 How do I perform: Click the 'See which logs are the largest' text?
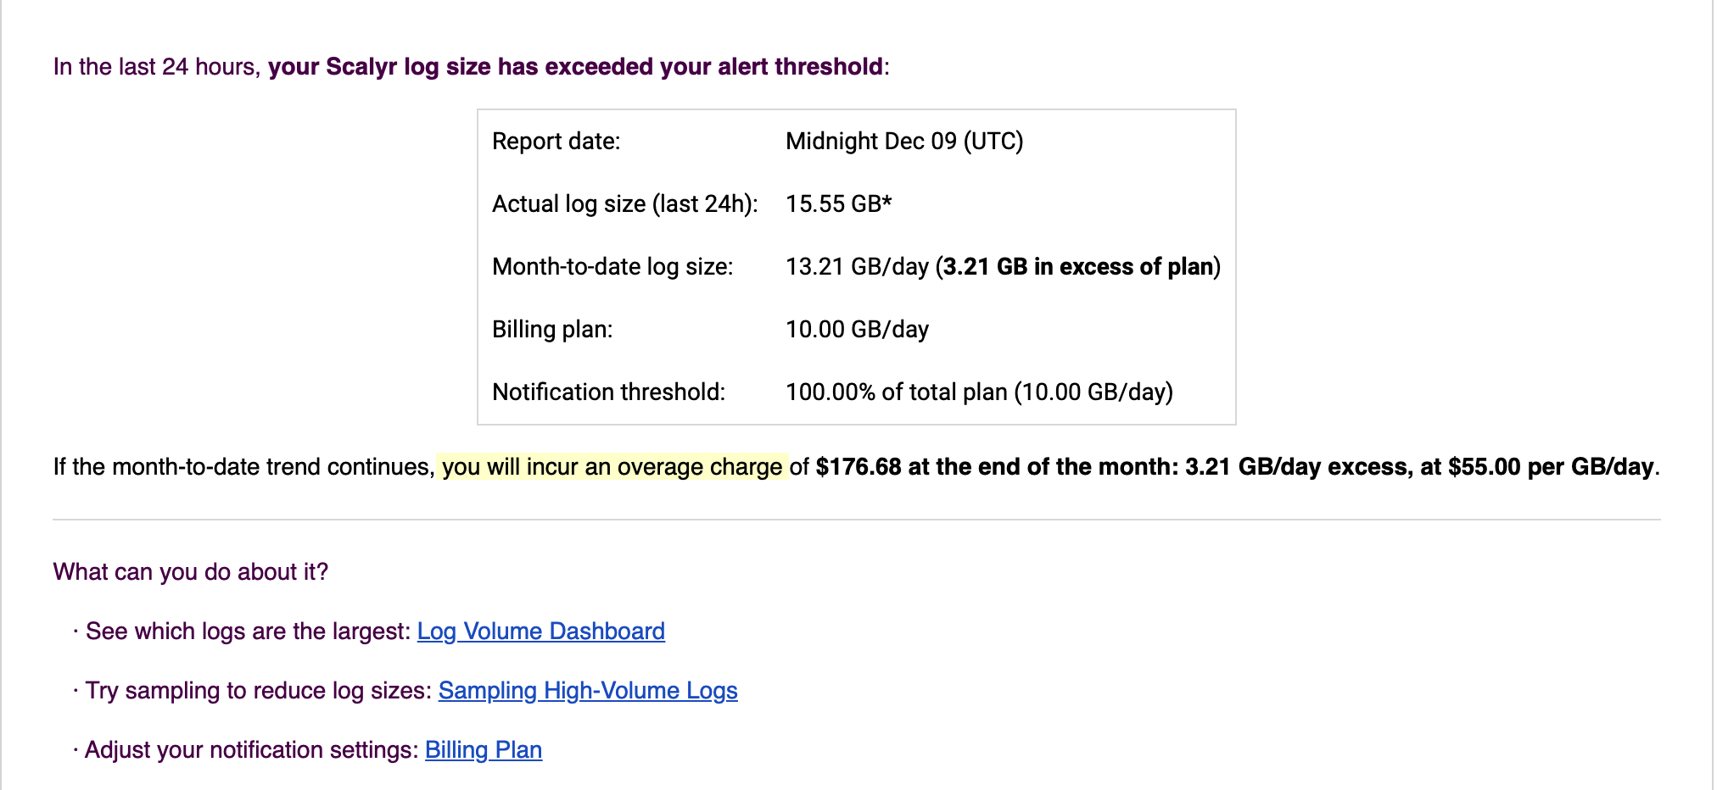[x=248, y=631]
